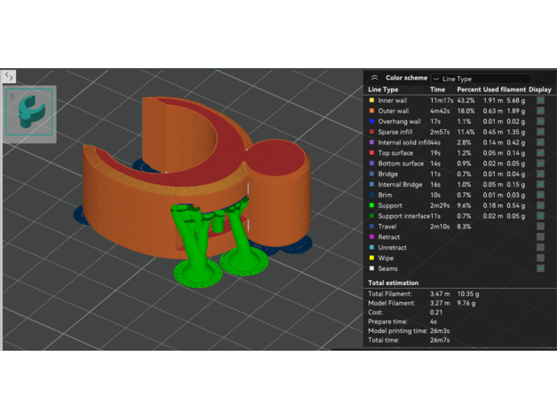
Task: Click the yellow Inner wall color swatch
Action: 371,101
